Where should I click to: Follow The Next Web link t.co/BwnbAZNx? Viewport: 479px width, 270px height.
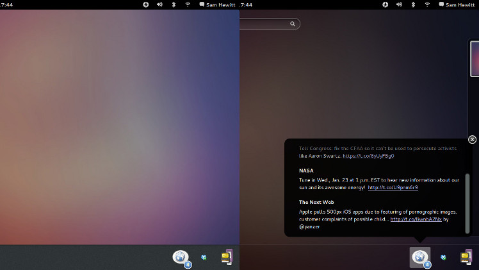[x=416, y=219]
